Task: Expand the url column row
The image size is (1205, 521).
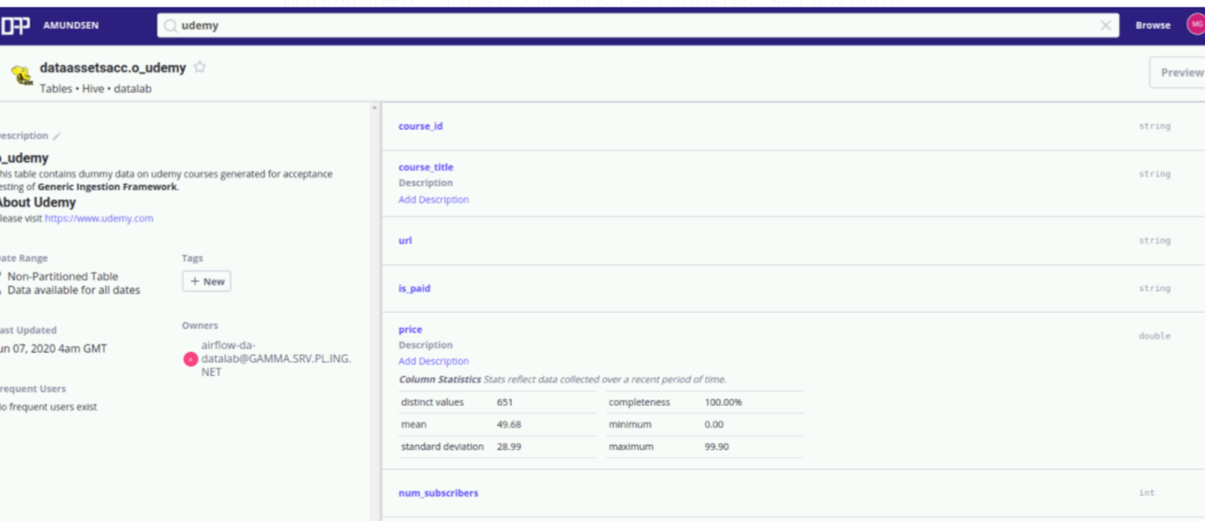Action: tap(793, 241)
